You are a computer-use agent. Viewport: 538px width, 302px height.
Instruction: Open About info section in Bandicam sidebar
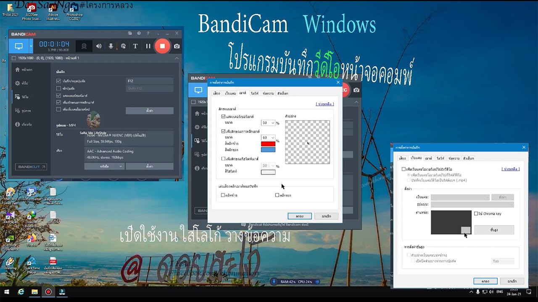tap(24, 124)
